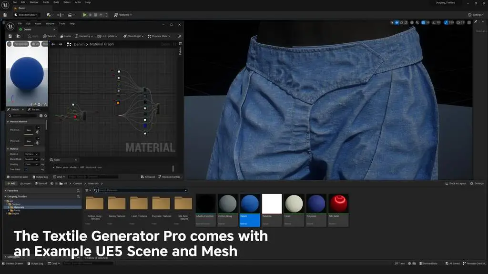The image size is (488, 274).
Task: Open the Build menu in main menu bar
Action: pyautogui.click(x=56, y=2)
